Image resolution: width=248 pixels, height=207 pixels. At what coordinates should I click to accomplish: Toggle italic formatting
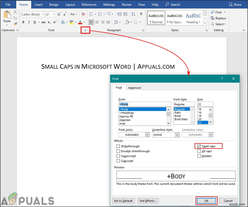29,22
